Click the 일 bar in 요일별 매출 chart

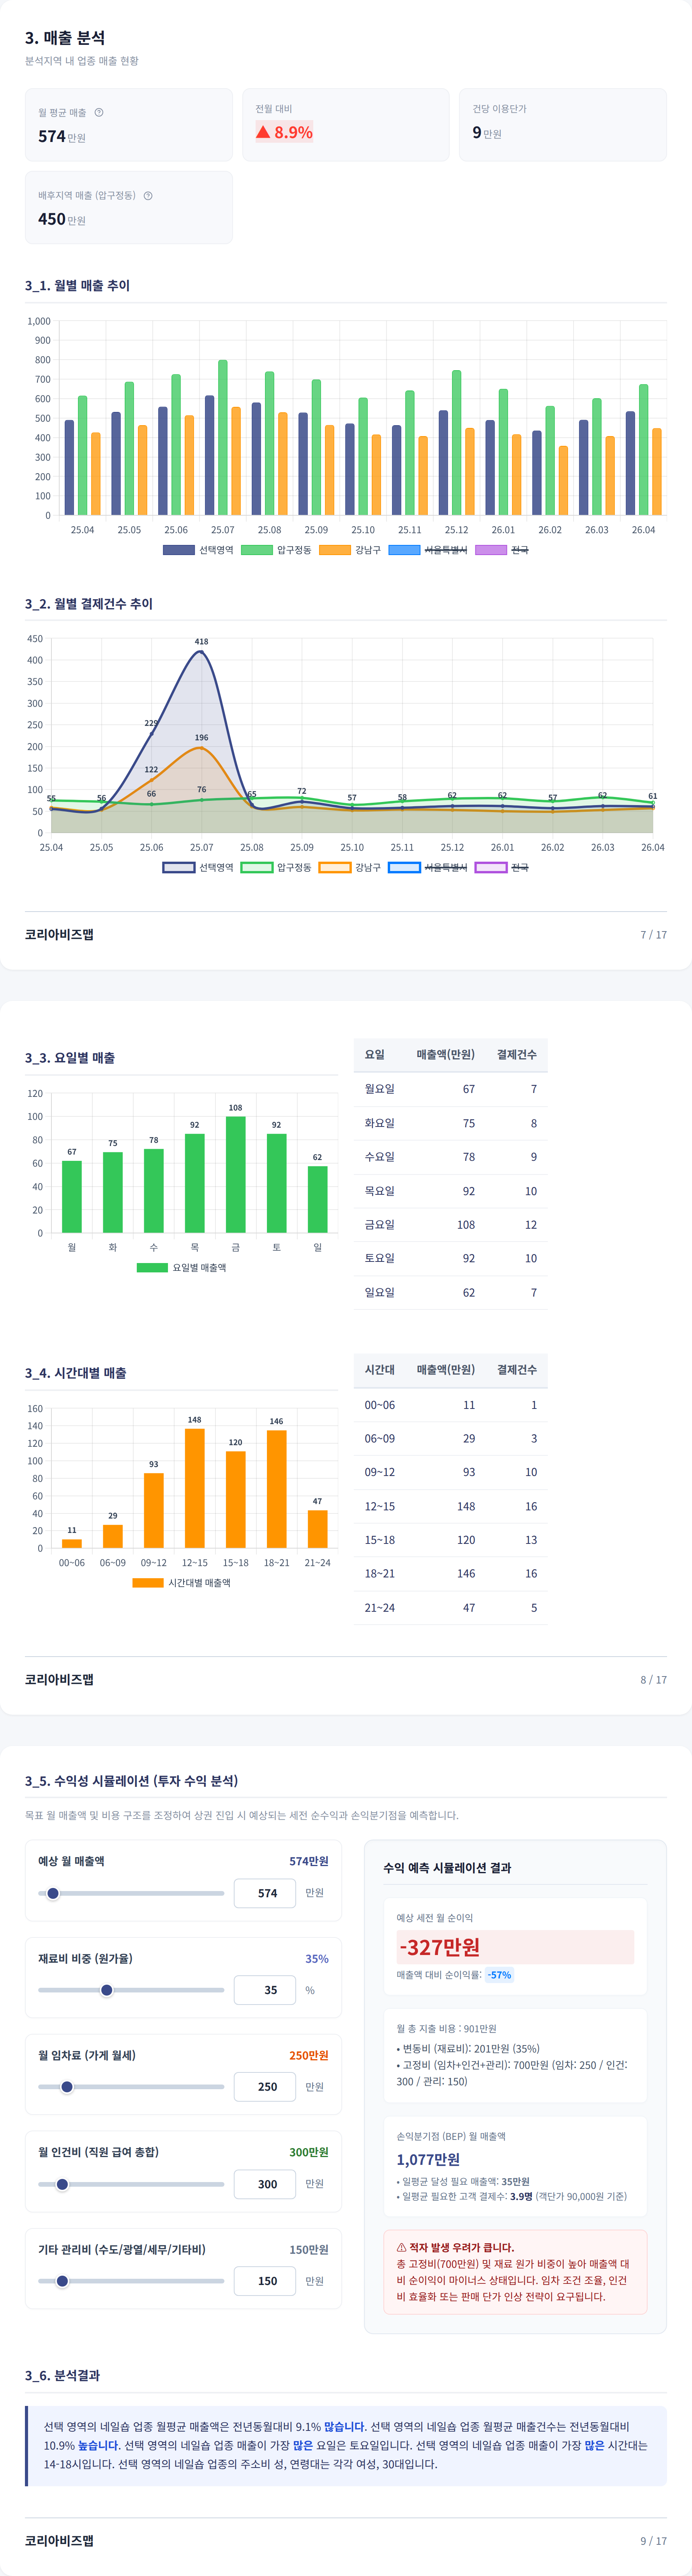click(318, 1199)
